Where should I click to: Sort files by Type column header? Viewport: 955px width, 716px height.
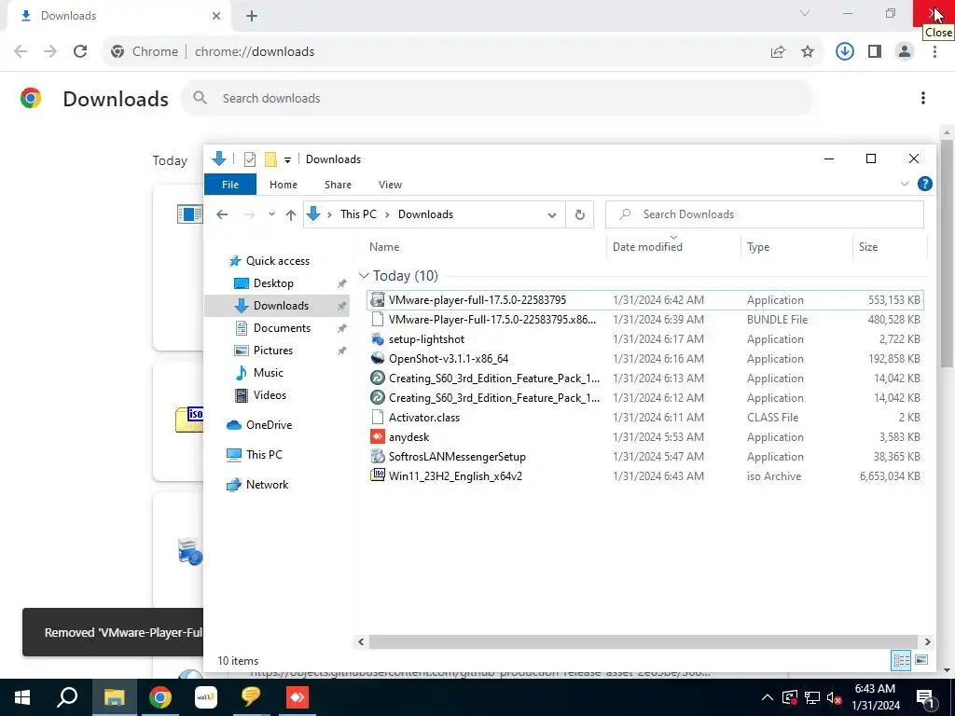point(795,246)
